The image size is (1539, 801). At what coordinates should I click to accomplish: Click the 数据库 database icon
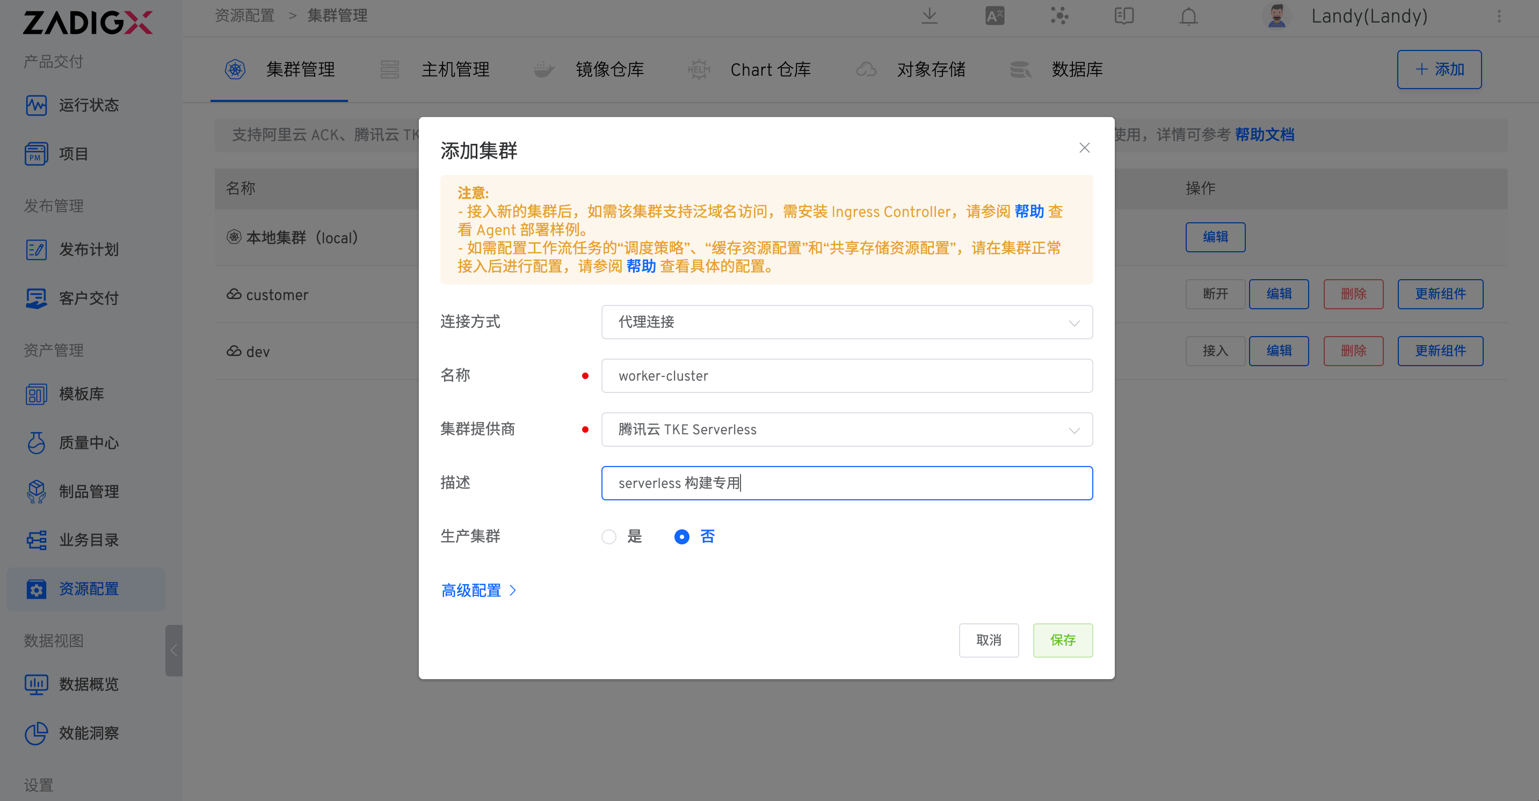click(1020, 69)
